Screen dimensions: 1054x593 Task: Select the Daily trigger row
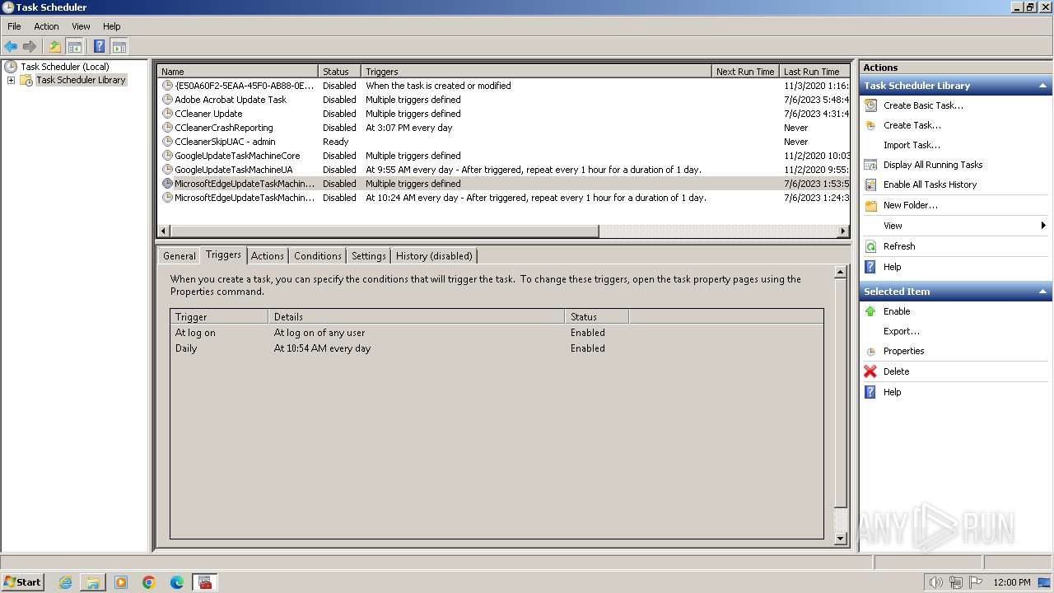pos(497,348)
